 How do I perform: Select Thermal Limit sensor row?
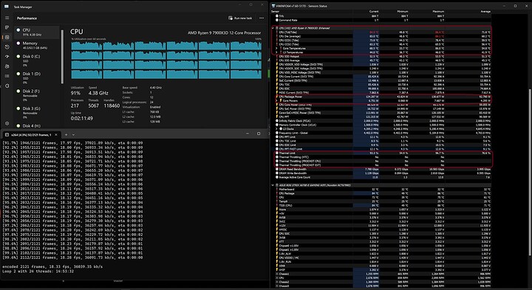382,153
